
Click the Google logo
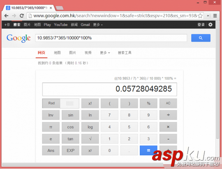(18, 38)
